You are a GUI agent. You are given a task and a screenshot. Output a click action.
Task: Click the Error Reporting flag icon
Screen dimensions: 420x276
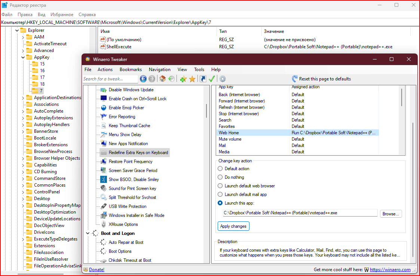point(104,117)
